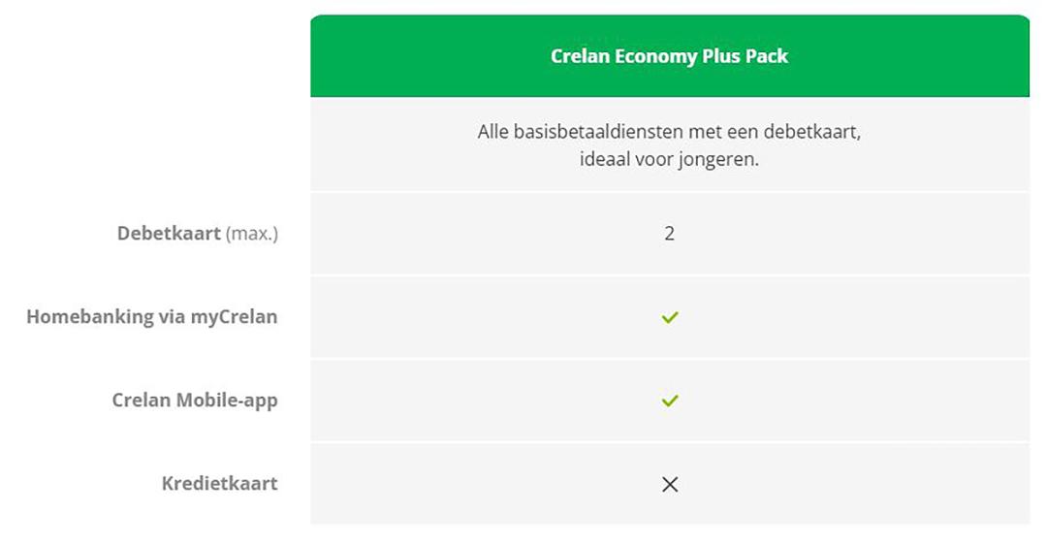1047x545 pixels.
Task: Click the word "myCrelan" in the row label
Action: click(x=233, y=317)
